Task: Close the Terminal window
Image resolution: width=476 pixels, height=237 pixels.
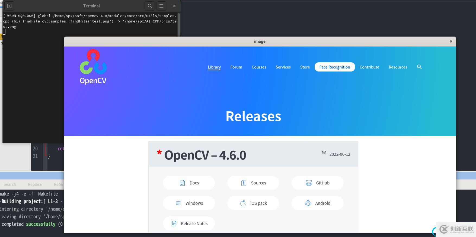Action: click(x=174, y=6)
